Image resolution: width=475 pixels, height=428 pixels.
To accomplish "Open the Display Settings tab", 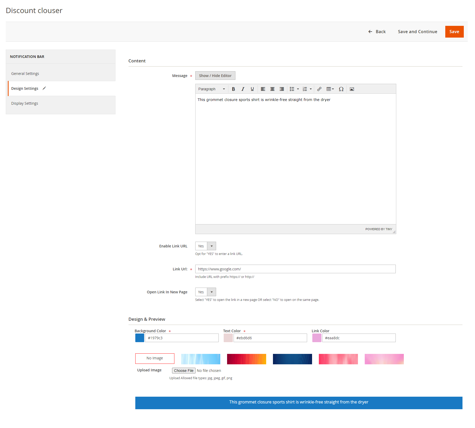I will pyautogui.click(x=25, y=103).
